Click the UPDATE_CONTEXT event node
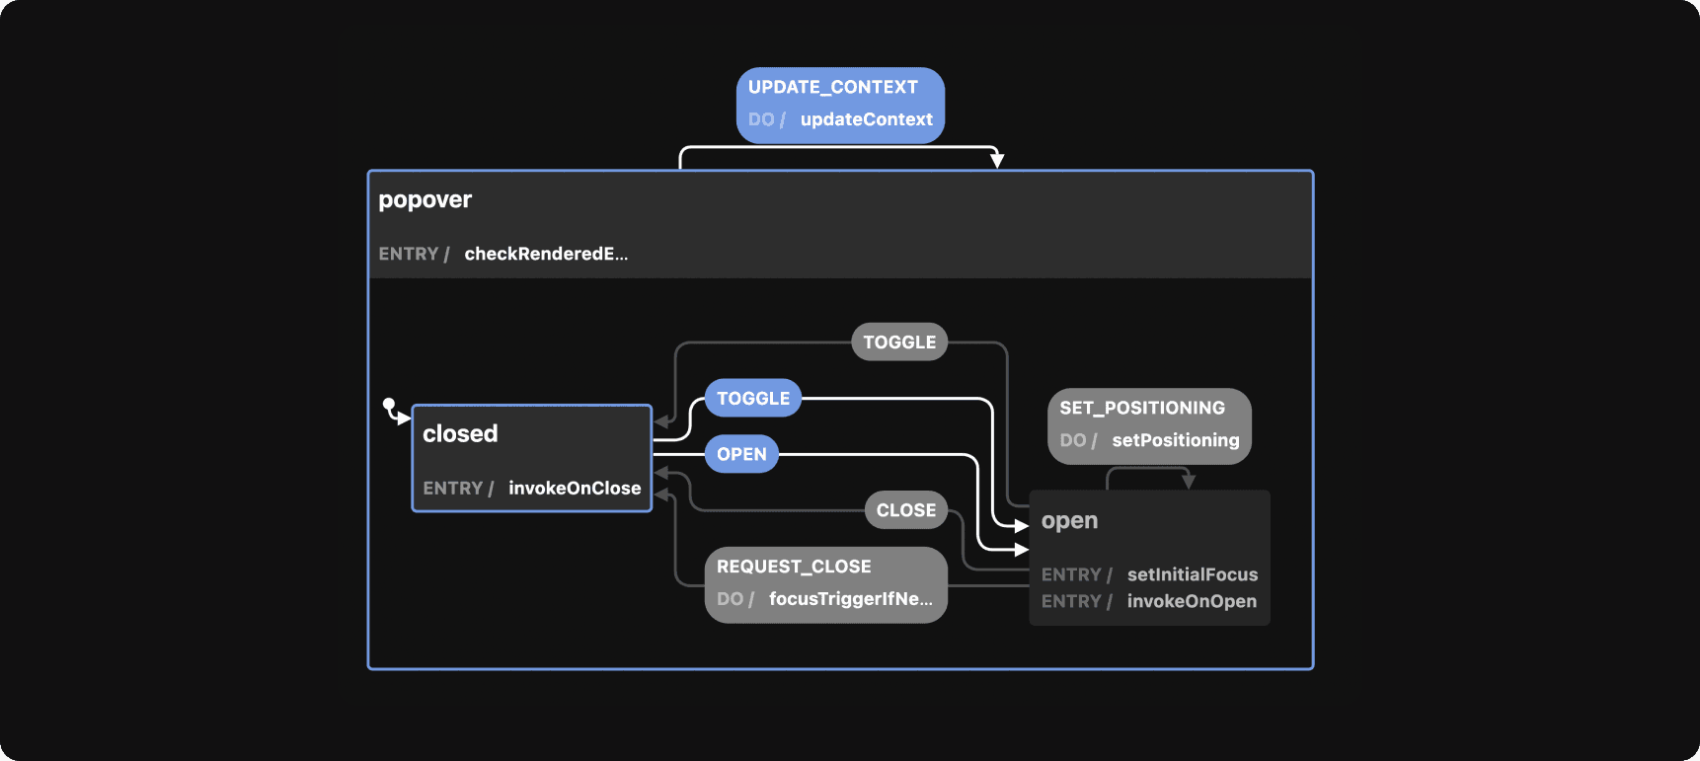 (x=840, y=106)
